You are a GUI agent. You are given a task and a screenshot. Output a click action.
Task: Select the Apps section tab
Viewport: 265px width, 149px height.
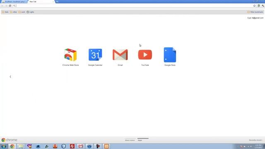tap(140, 140)
